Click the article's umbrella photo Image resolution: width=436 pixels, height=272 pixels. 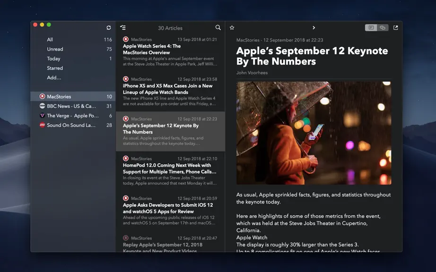(x=314, y=133)
